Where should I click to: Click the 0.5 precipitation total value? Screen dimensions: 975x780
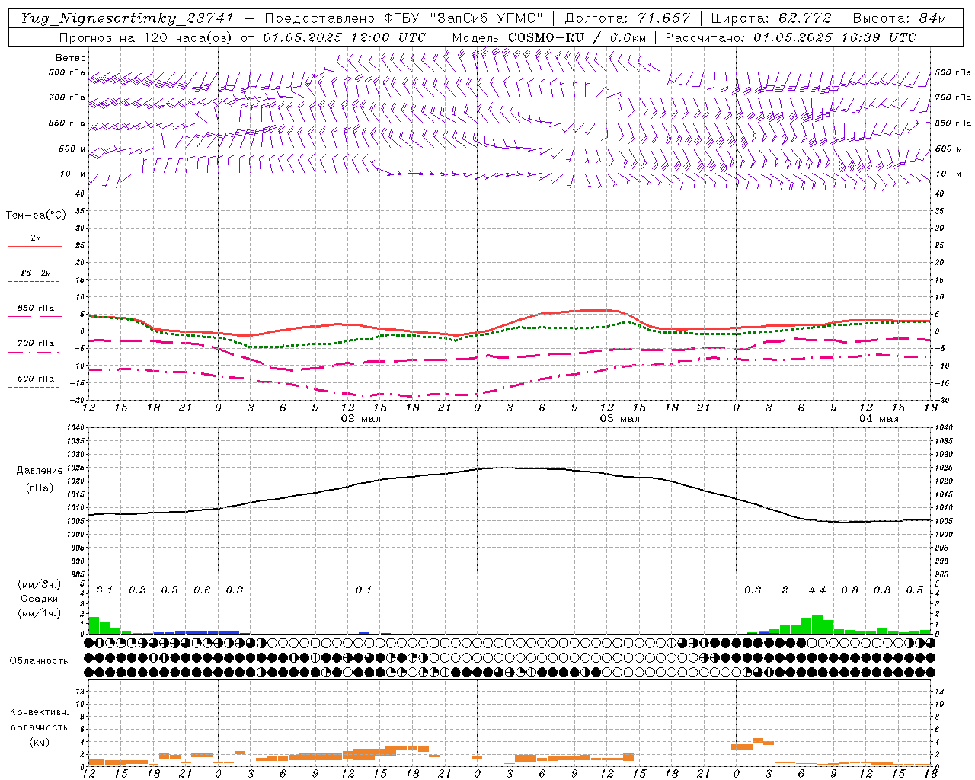pos(915,590)
